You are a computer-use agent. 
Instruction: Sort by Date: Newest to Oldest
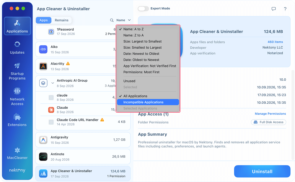(148, 54)
